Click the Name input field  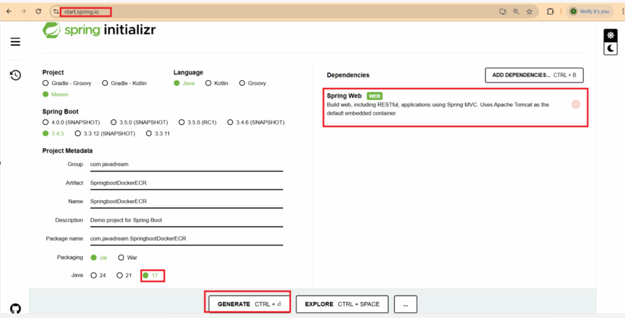[x=187, y=201]
